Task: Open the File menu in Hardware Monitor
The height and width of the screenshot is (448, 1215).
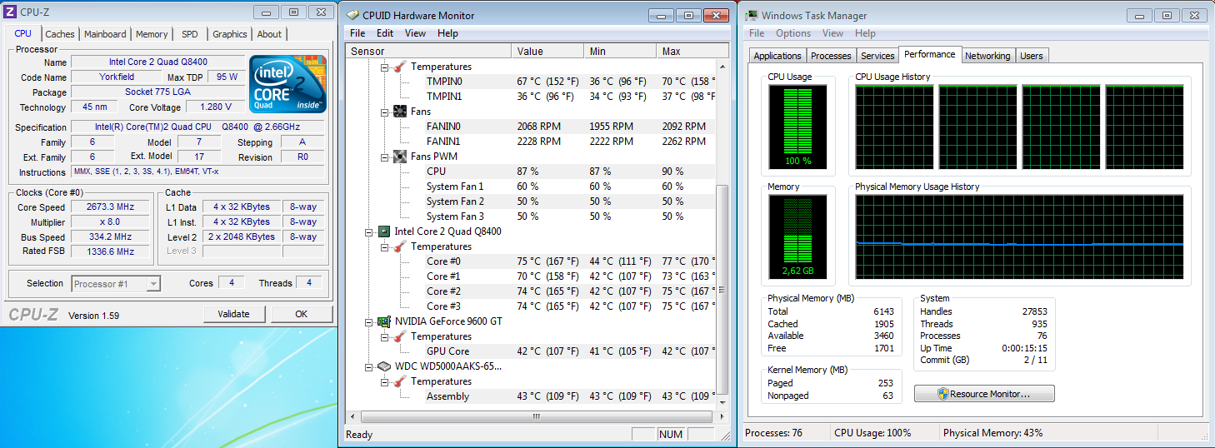Action: (357, 33)
